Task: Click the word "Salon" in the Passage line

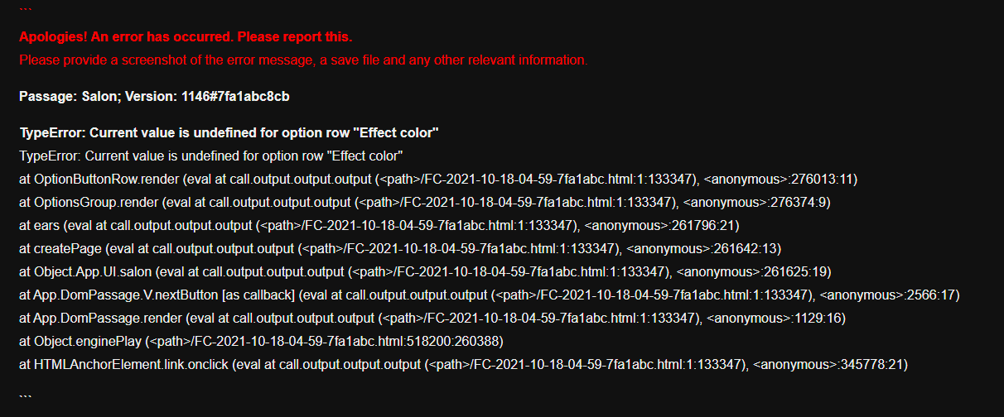Action: (x=103, y=97)
